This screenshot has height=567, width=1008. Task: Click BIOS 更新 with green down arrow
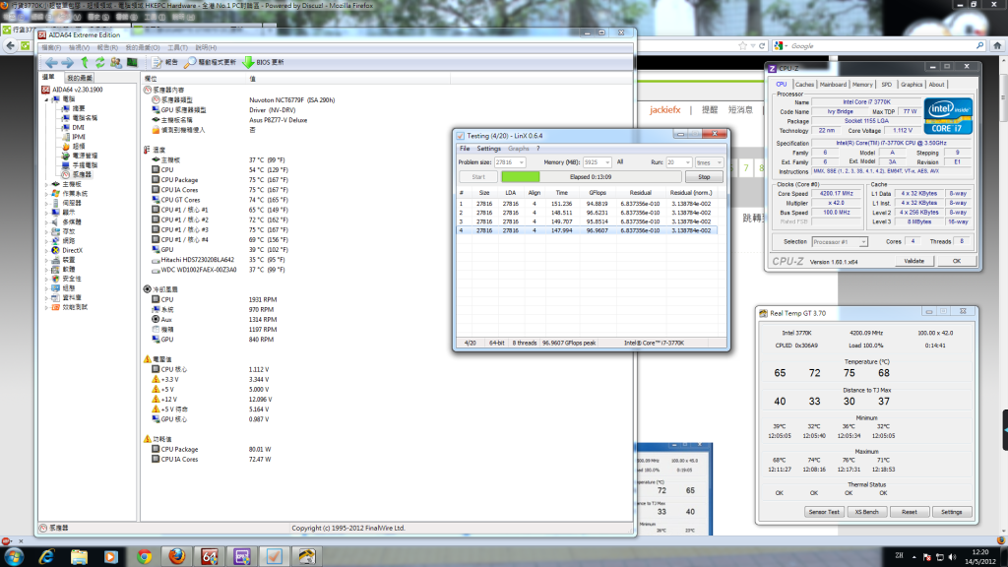[x=263, y=62]
